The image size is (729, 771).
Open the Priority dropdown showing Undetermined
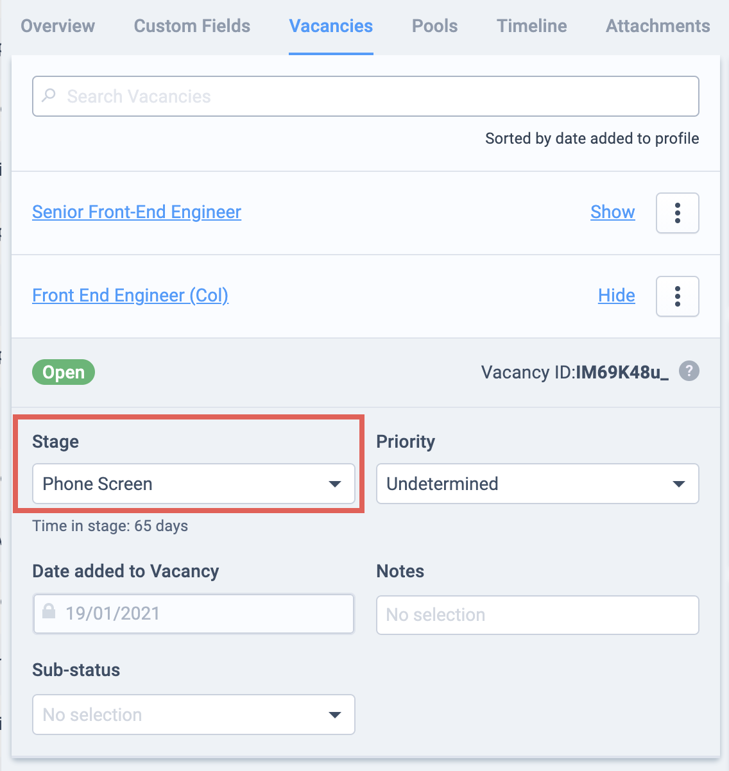point(538,484)
